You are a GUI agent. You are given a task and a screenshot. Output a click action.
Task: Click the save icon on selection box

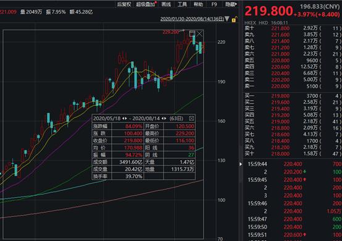pyautogui.click(x=192, y=33)
